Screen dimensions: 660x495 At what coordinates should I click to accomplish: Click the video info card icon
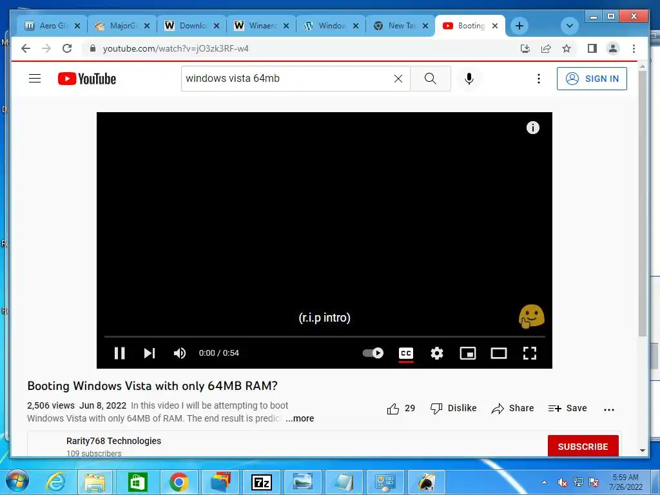(x=533, y=128)
